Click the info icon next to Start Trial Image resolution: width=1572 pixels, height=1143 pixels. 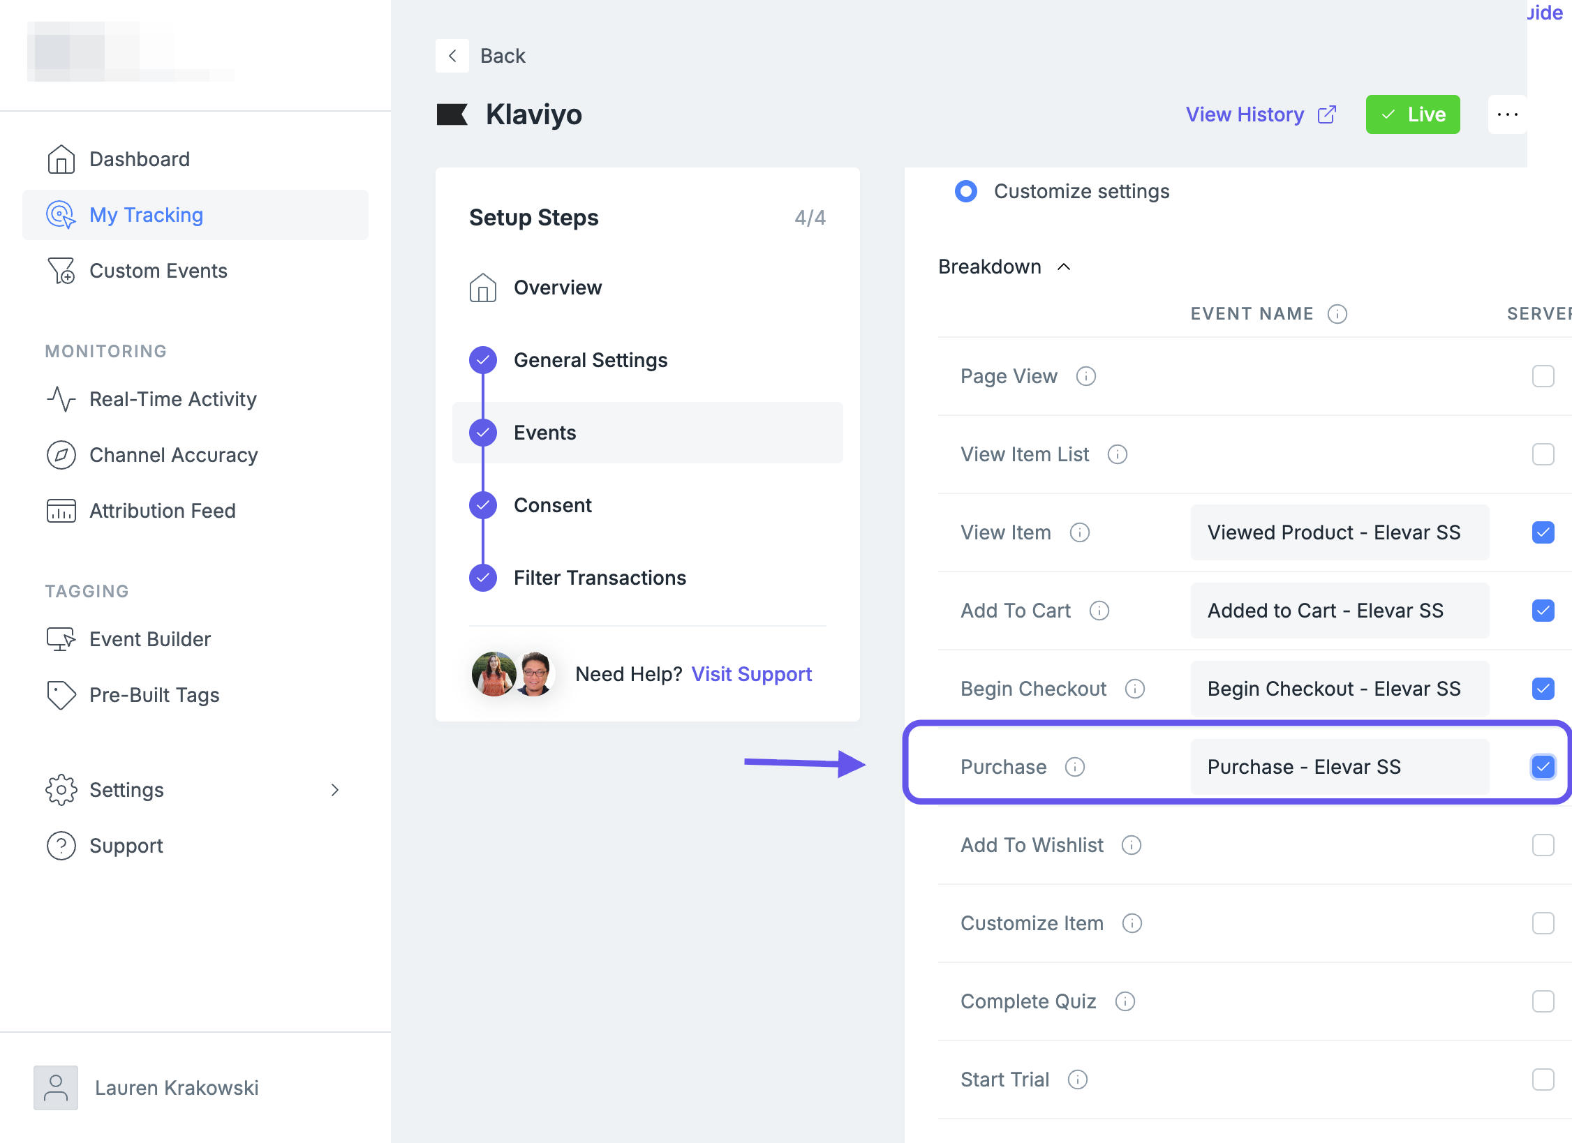click(1078, 1079)
